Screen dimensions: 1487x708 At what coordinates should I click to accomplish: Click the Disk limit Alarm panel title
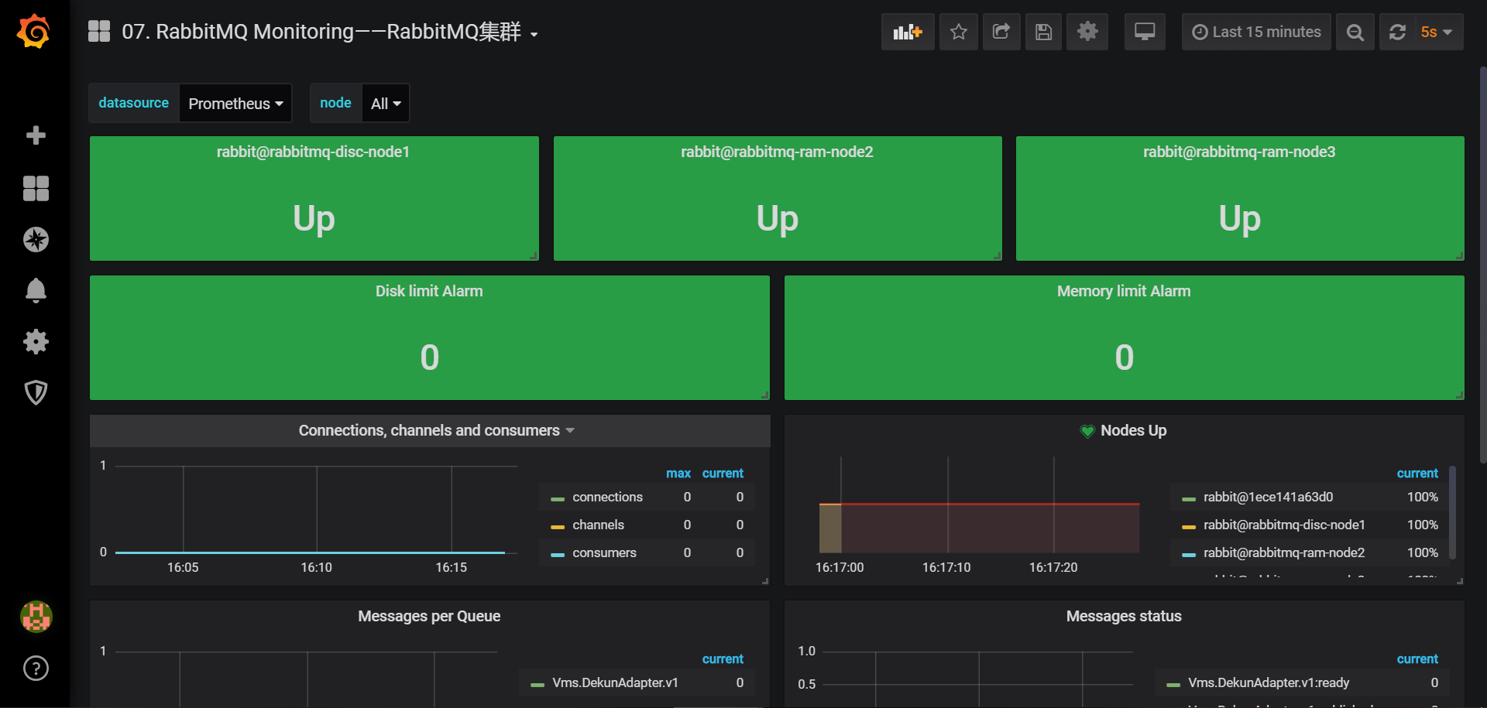coord(429,292)
